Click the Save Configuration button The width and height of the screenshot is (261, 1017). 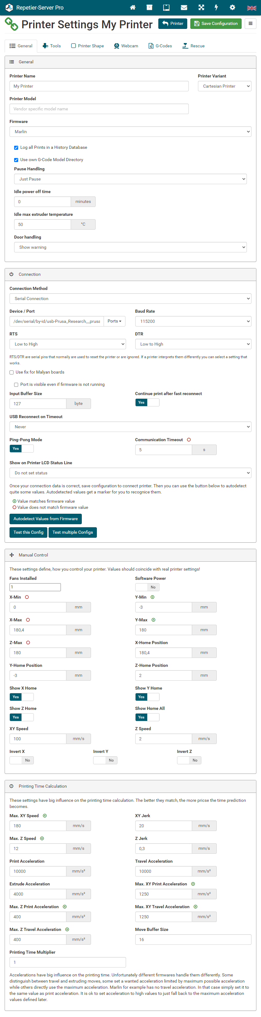click(216, 24)
